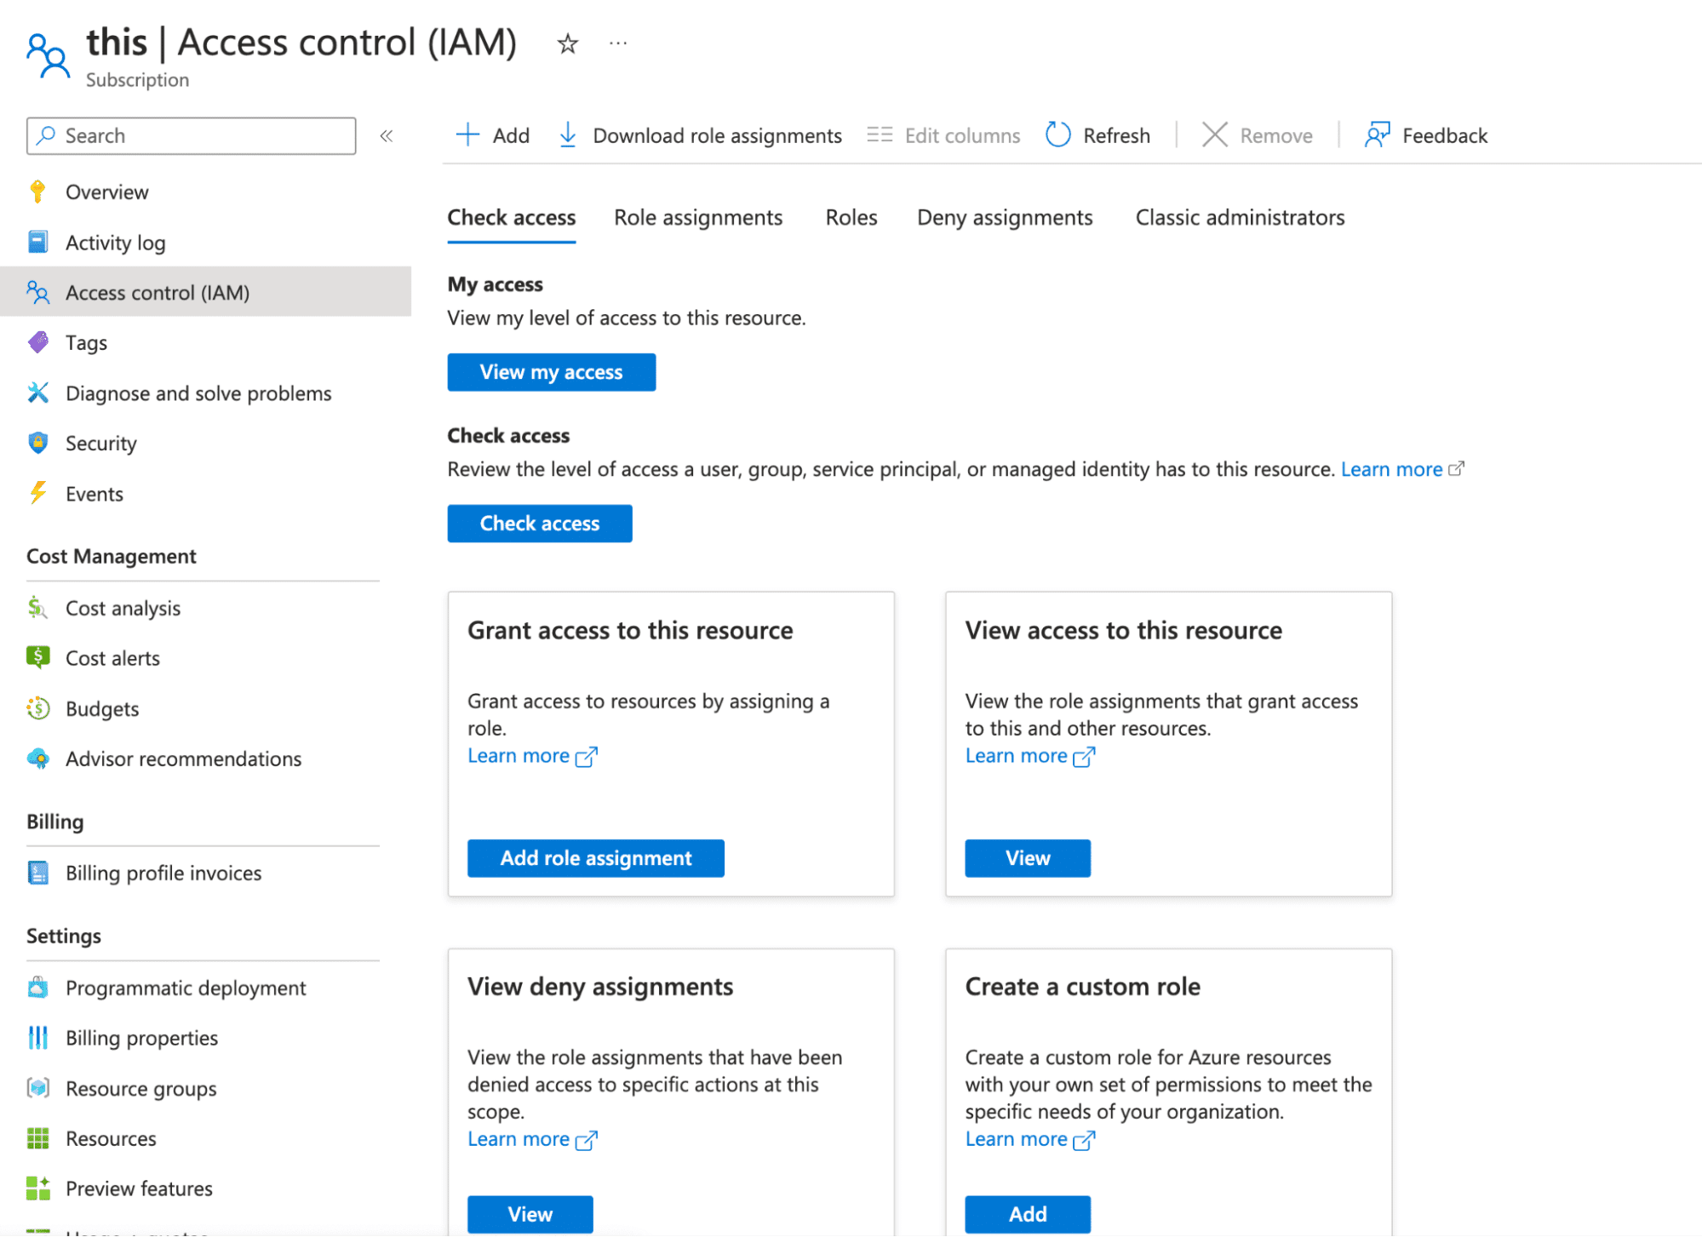
Task: Click the blue Check access button
Action: [x=540, y=524]
